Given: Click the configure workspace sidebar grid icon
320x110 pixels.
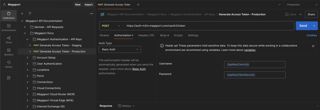Looking at the screenshot, I should coord(9,78).
